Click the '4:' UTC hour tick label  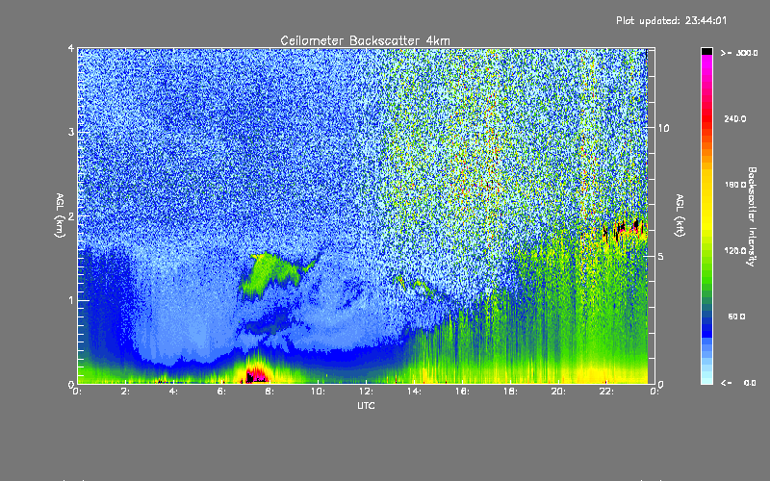point(174,392)
